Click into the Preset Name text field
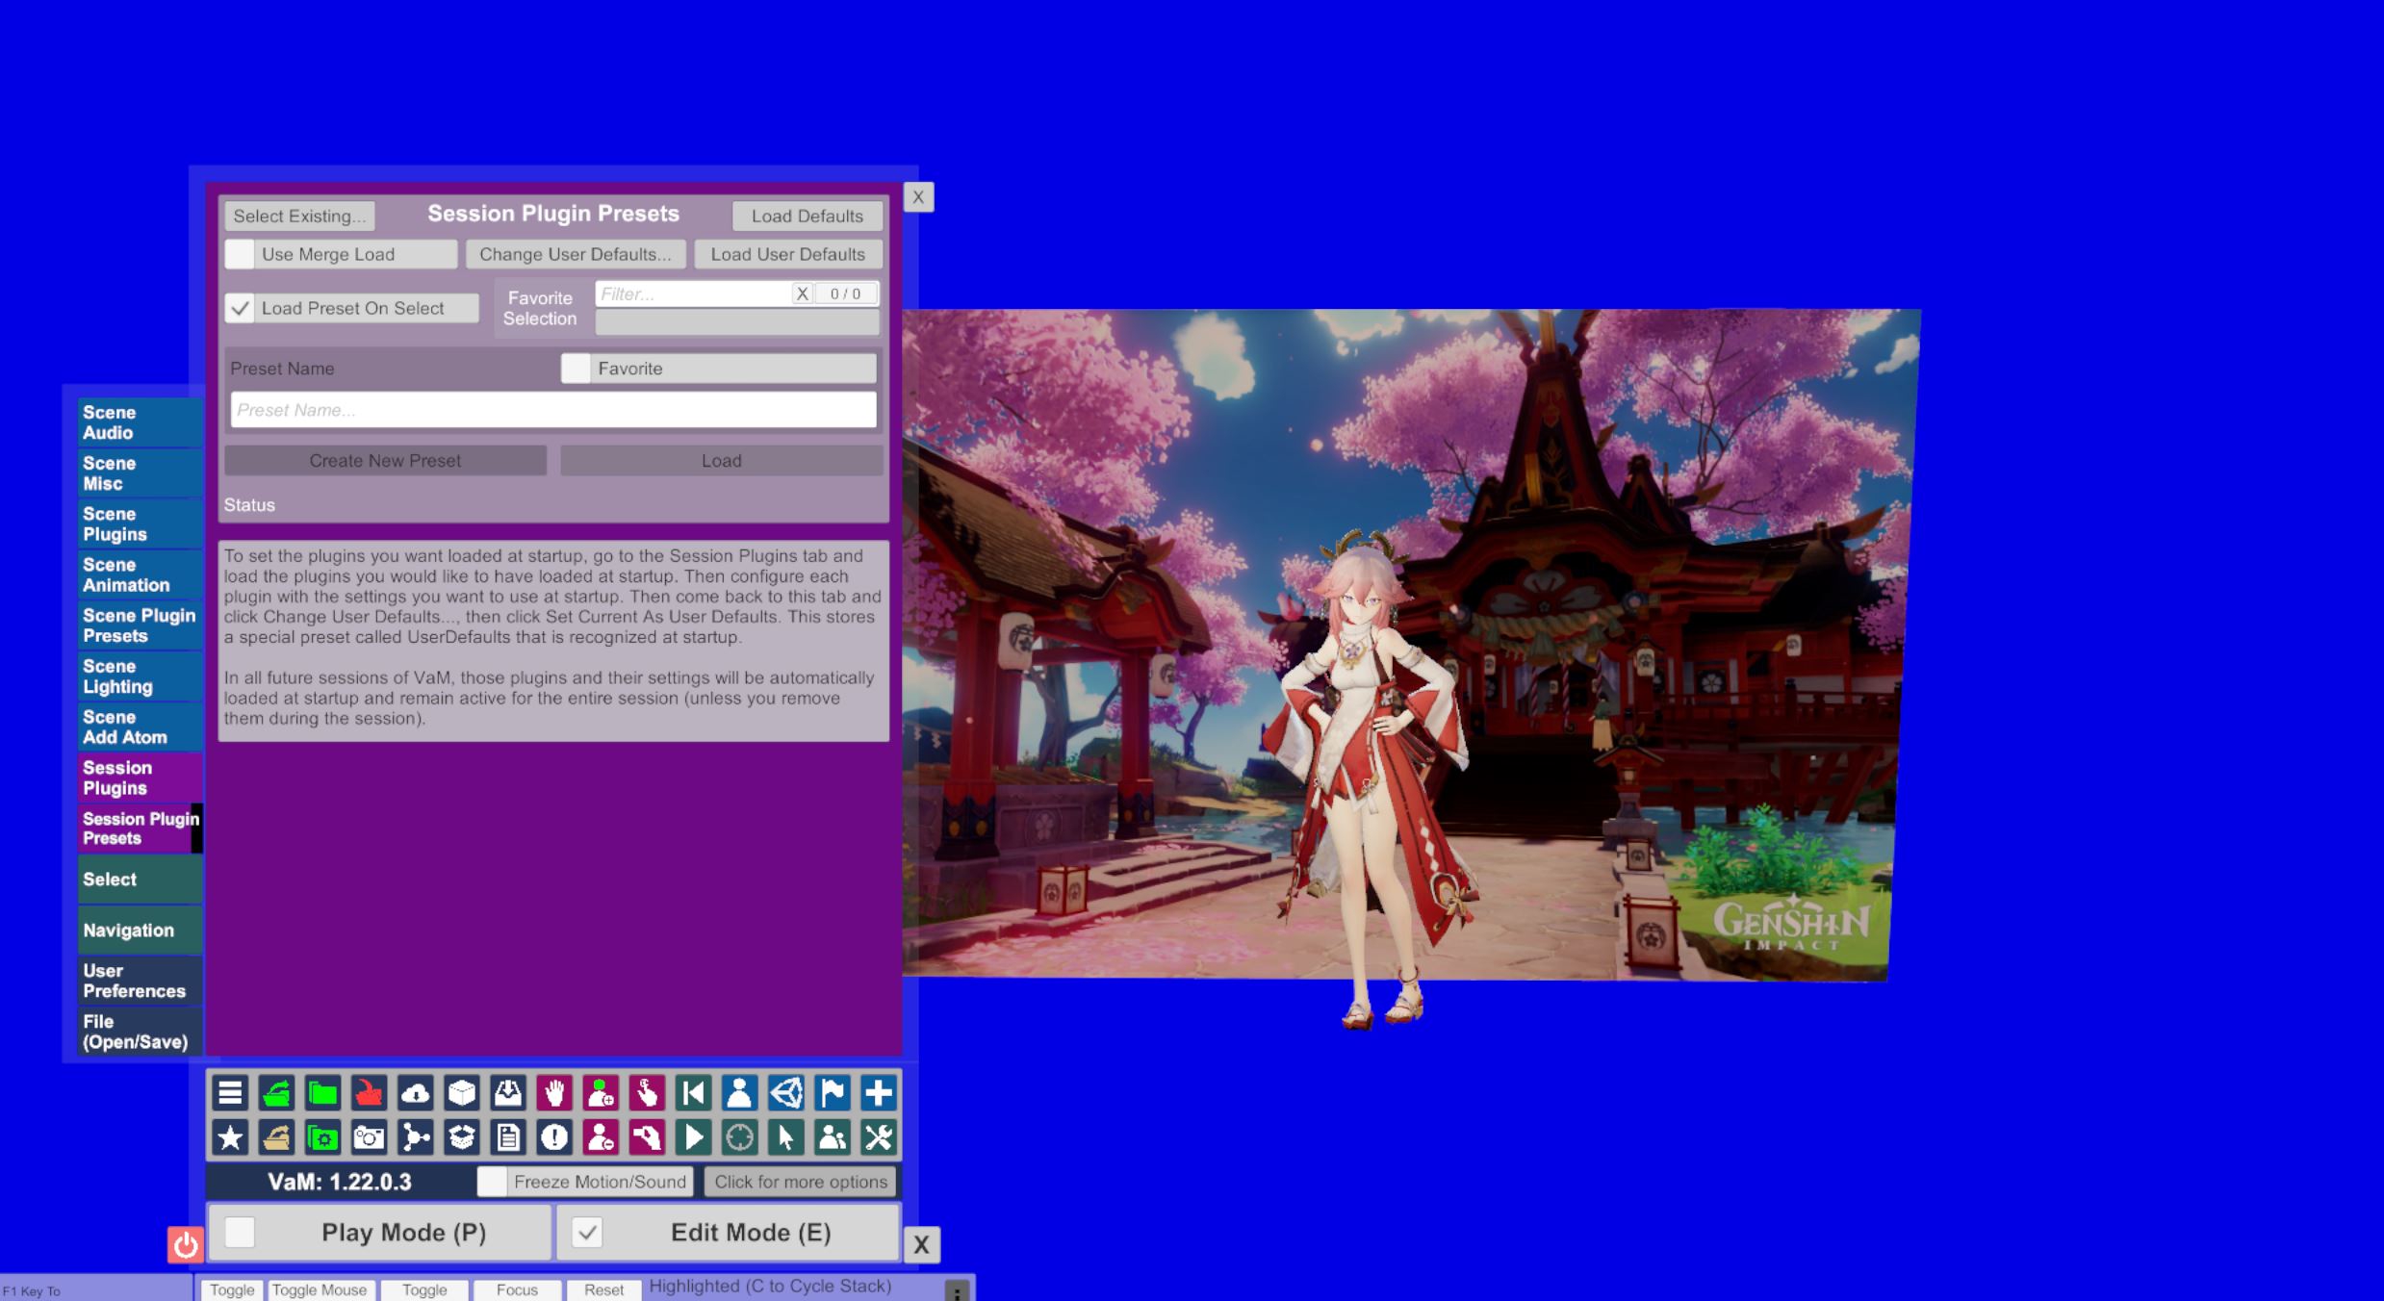Image resolution: width=2384 pixels, height=1301 pixels. tap(552, 410)
